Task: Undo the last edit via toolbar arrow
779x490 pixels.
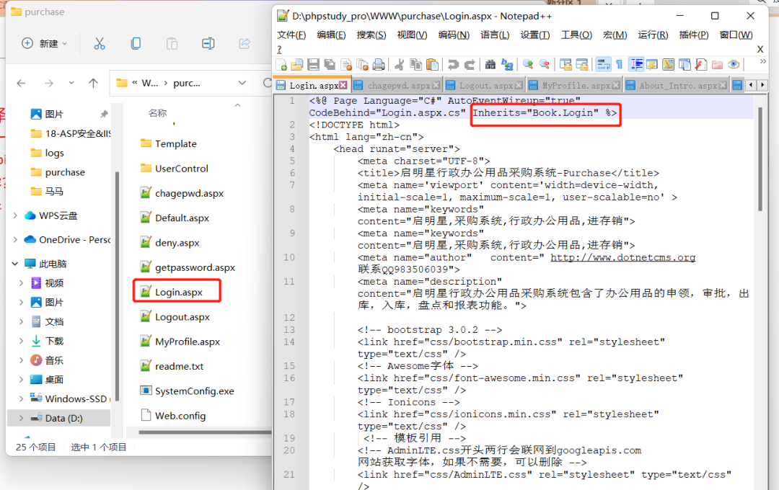Action: tap(453, 65)
